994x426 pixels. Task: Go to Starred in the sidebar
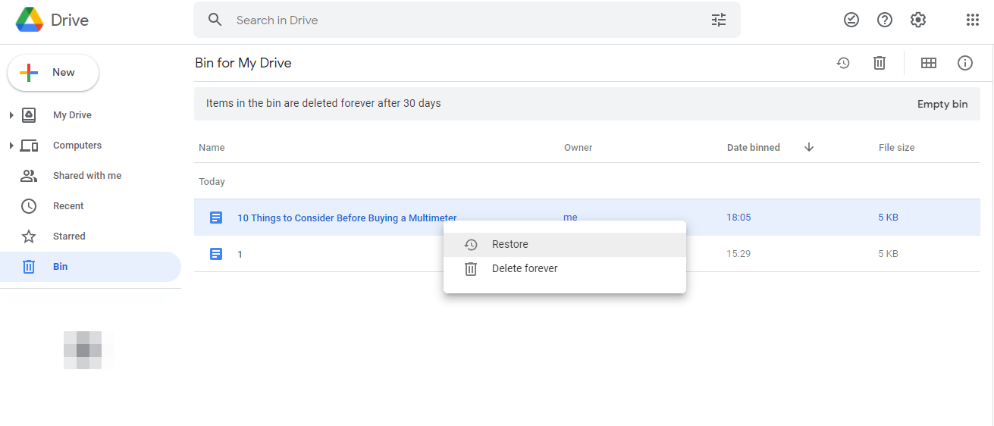click(69, 236)
